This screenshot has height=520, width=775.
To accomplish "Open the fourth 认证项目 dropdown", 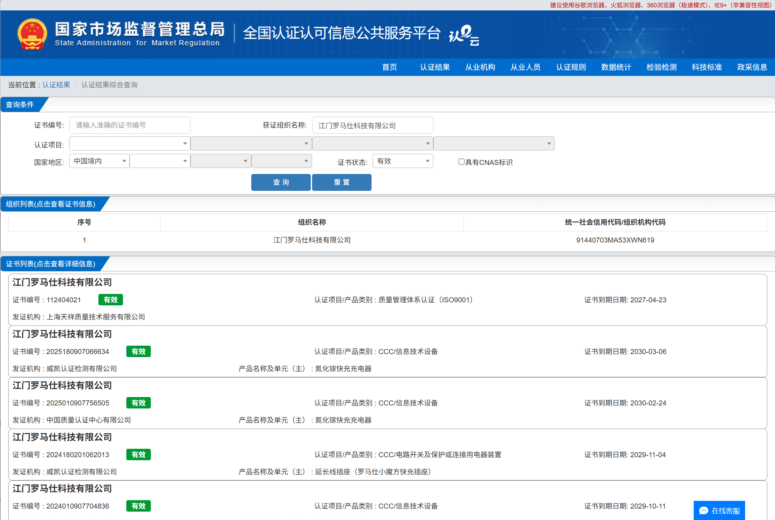I will point(494,143).
